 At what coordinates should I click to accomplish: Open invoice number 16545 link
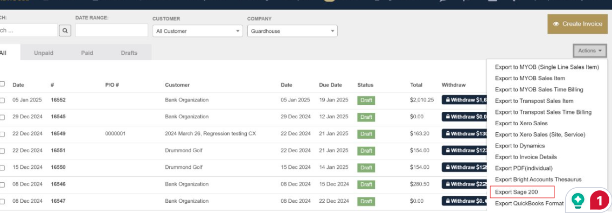(58, 117)
